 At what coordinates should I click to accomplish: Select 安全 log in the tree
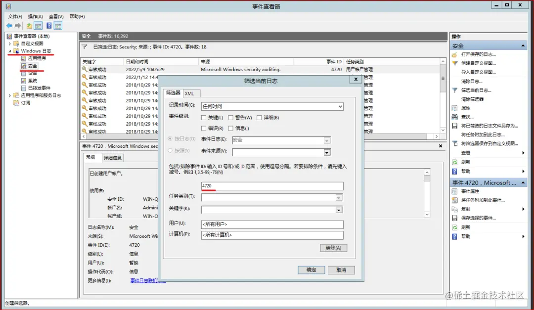click(33, 66)
